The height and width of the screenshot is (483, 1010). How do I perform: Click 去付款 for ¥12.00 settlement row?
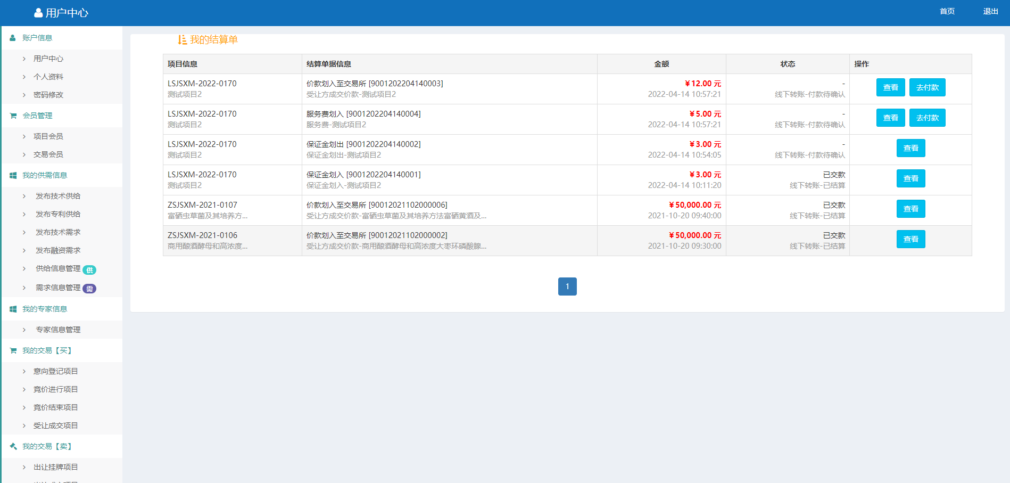[928, 87]
